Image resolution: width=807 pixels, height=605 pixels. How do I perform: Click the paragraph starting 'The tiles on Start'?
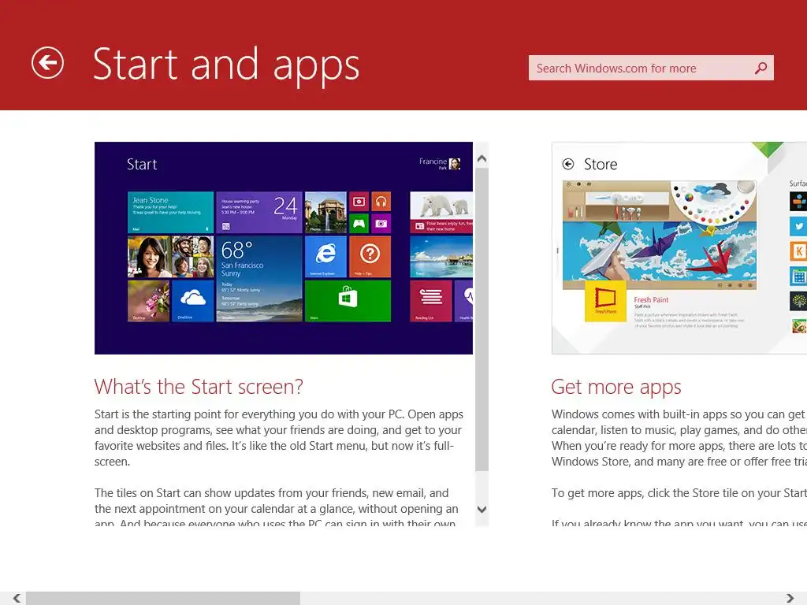click(277, 508)
